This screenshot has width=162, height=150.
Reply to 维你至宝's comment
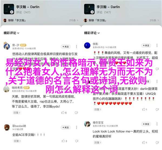pyautogui.click(x=98, y=142)
